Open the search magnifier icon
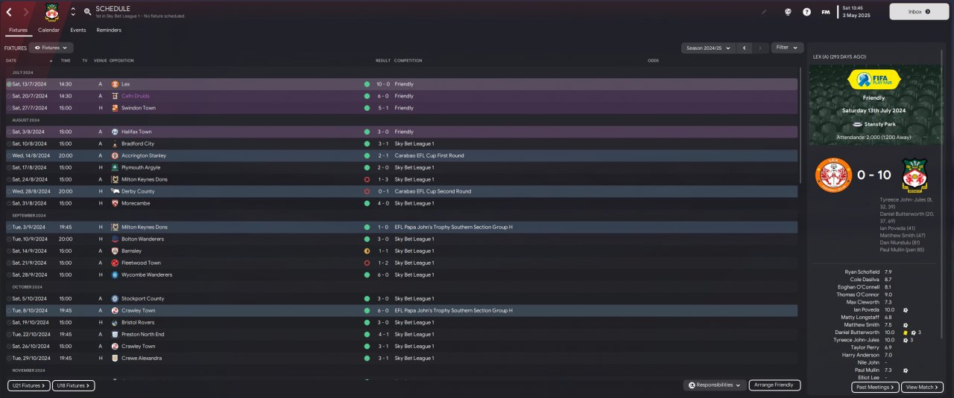Screen dimensions: 954x398 click(87, 12)
